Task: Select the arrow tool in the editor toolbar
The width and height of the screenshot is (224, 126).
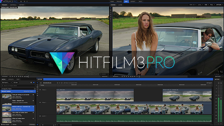Action: [x=37, y=83]
